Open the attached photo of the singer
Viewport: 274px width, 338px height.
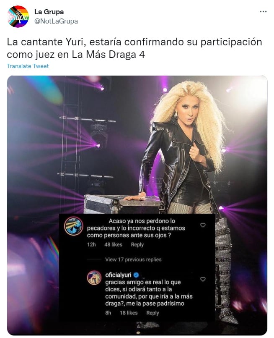pos(137,205)
